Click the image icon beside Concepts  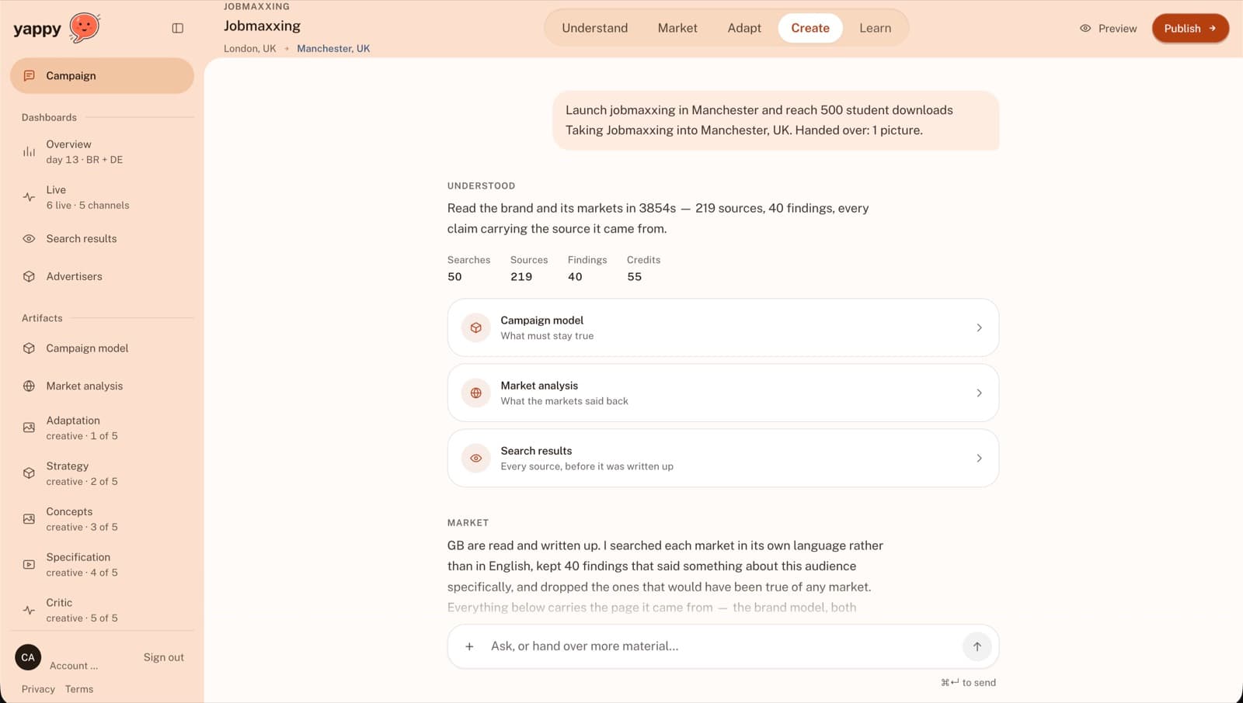coord(29,519)
